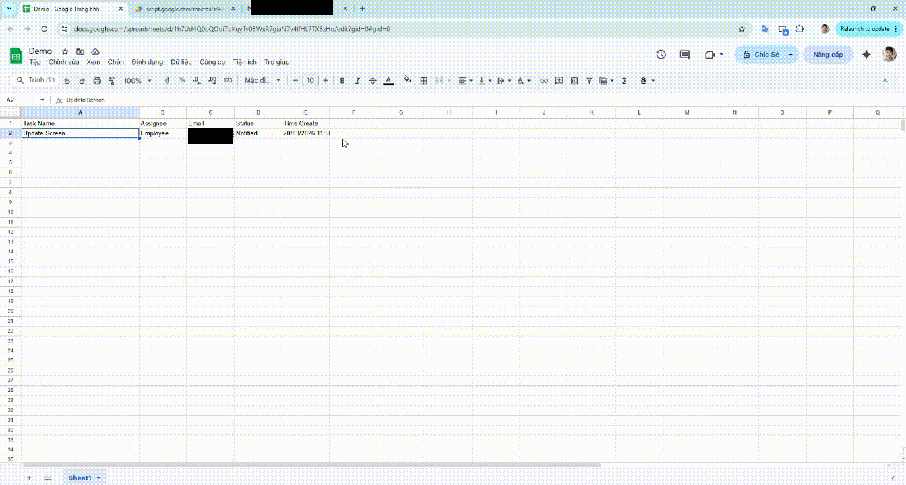Open the zoom percentage dropdown

pyautogui.click(x=136, y=80)
